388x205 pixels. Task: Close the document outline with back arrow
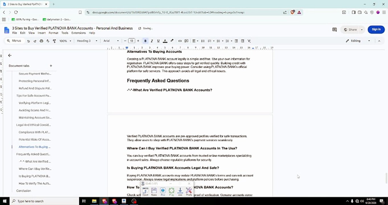[x=10, y=56]
